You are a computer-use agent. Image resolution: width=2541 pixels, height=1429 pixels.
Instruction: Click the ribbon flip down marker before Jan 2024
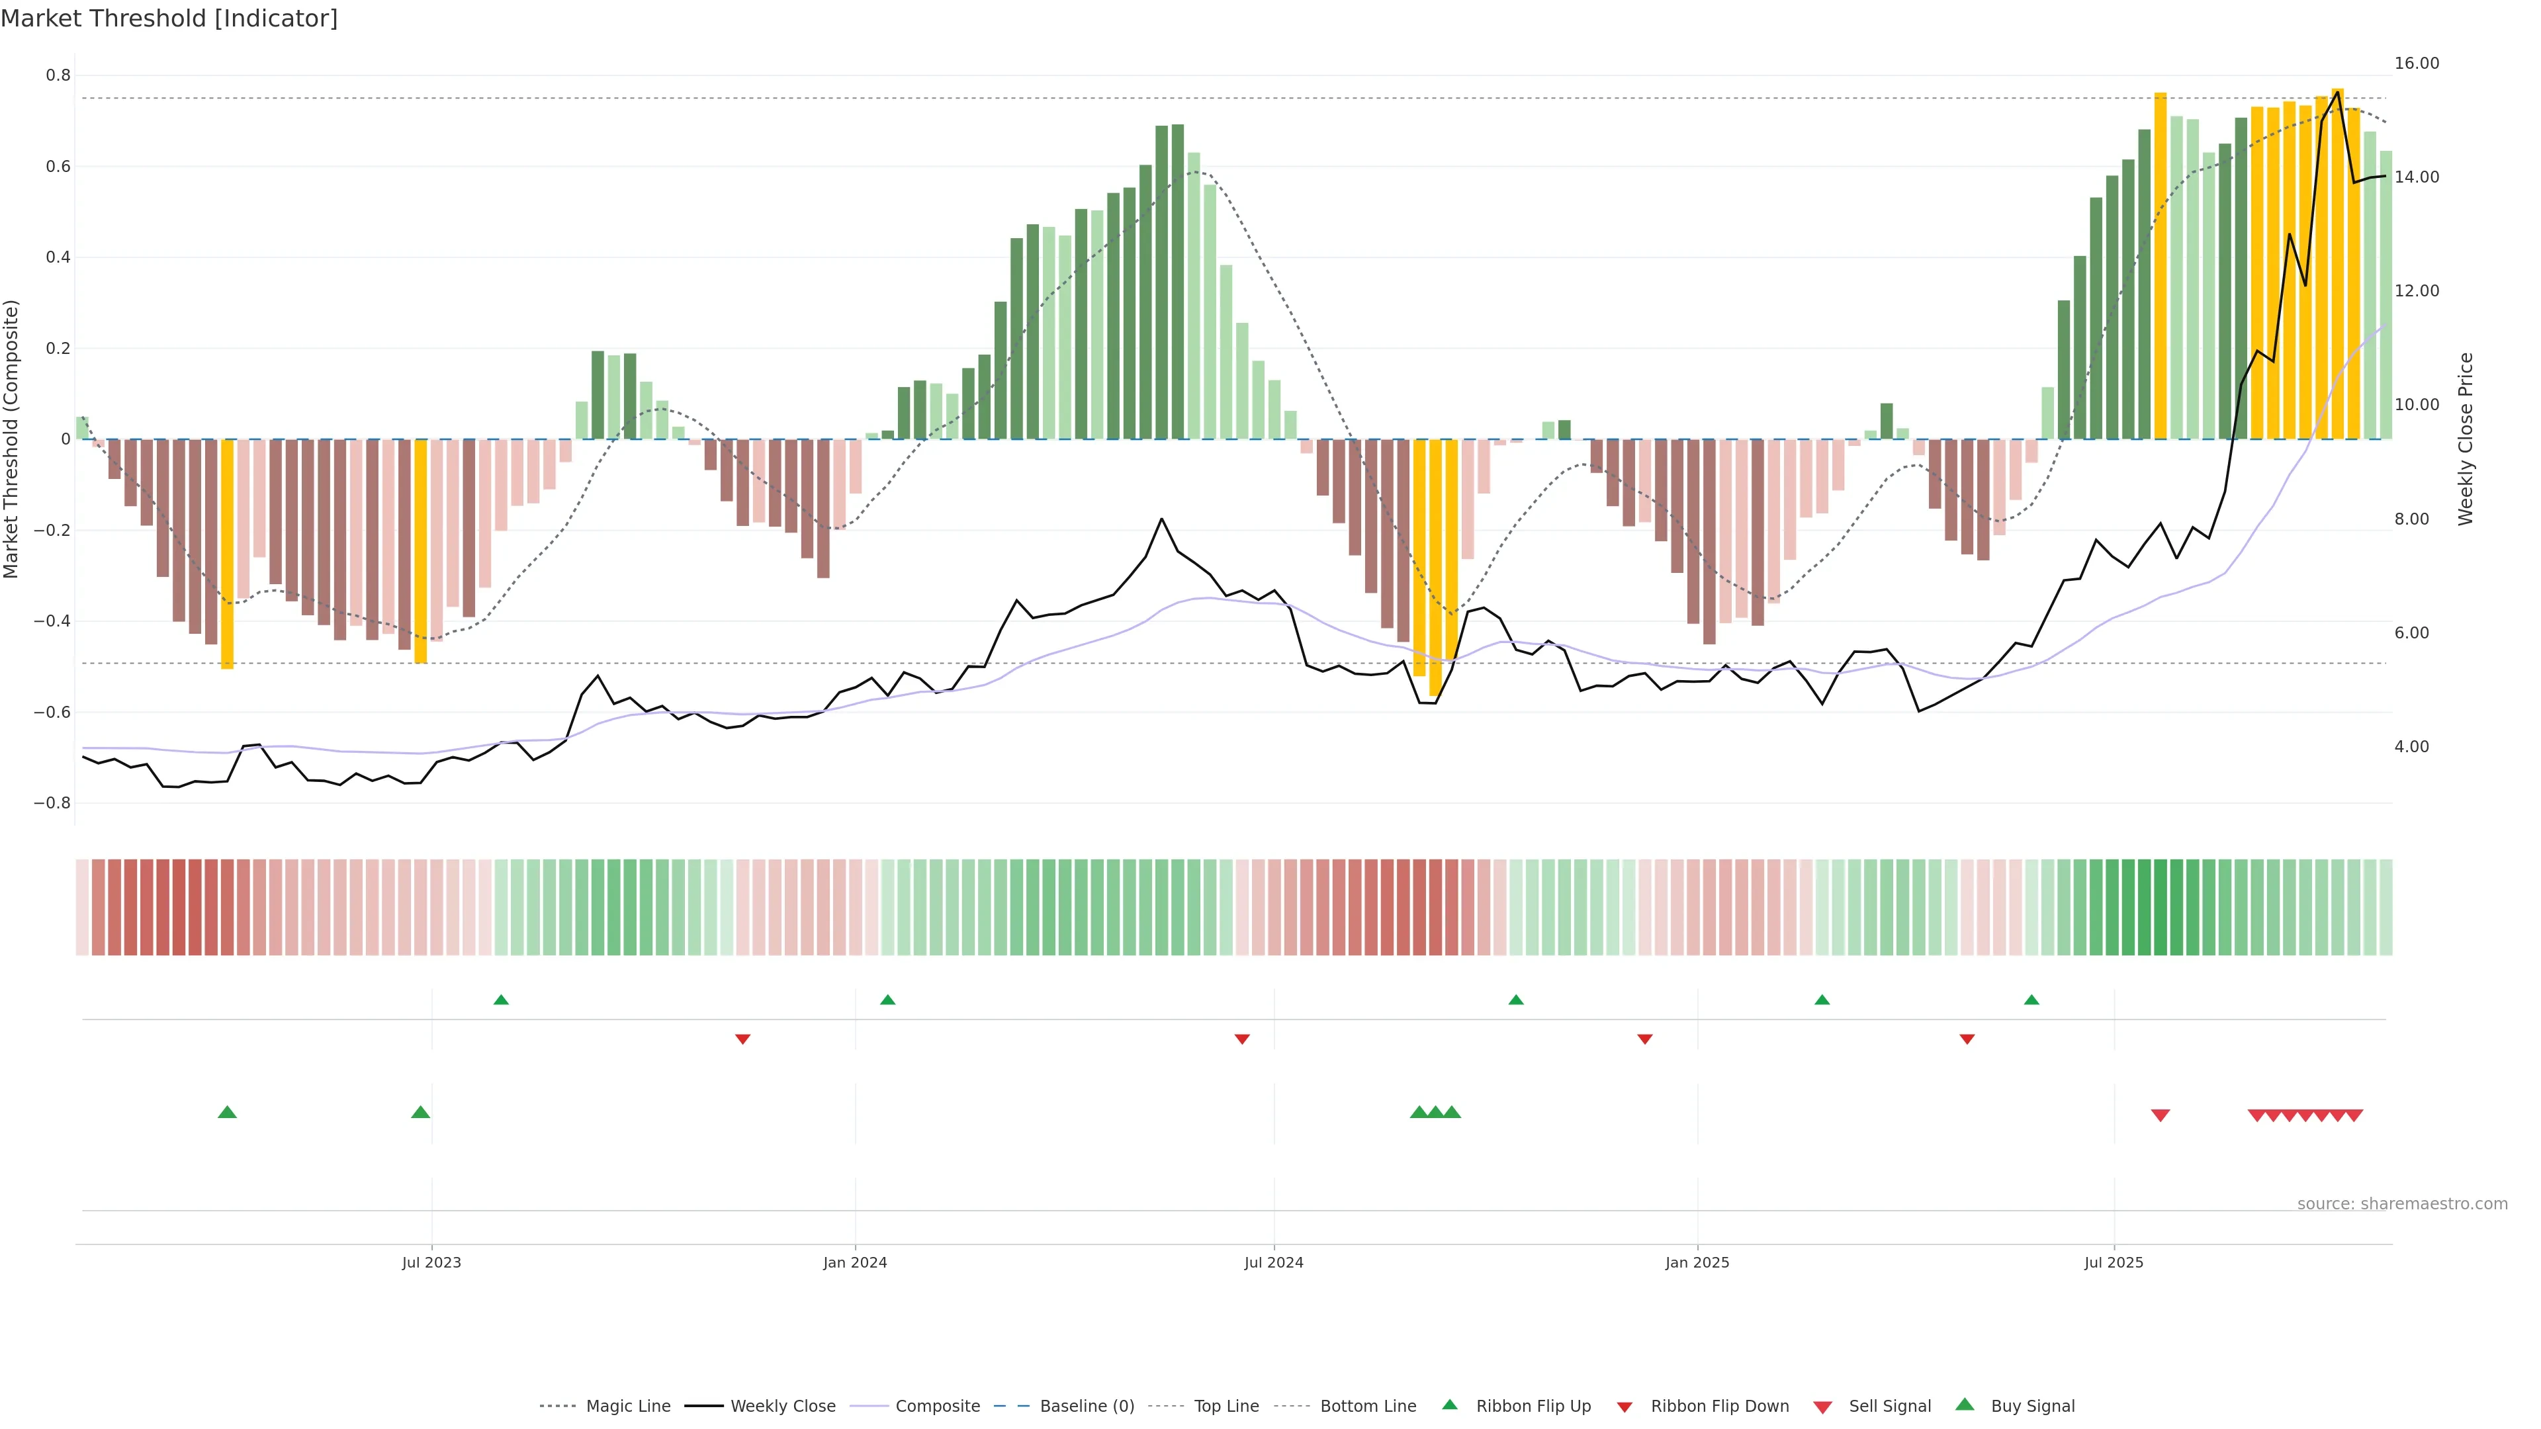[742, 1039]
